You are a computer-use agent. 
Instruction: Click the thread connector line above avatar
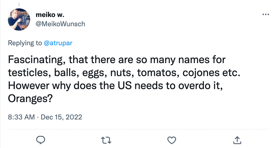tap(19, 4)
